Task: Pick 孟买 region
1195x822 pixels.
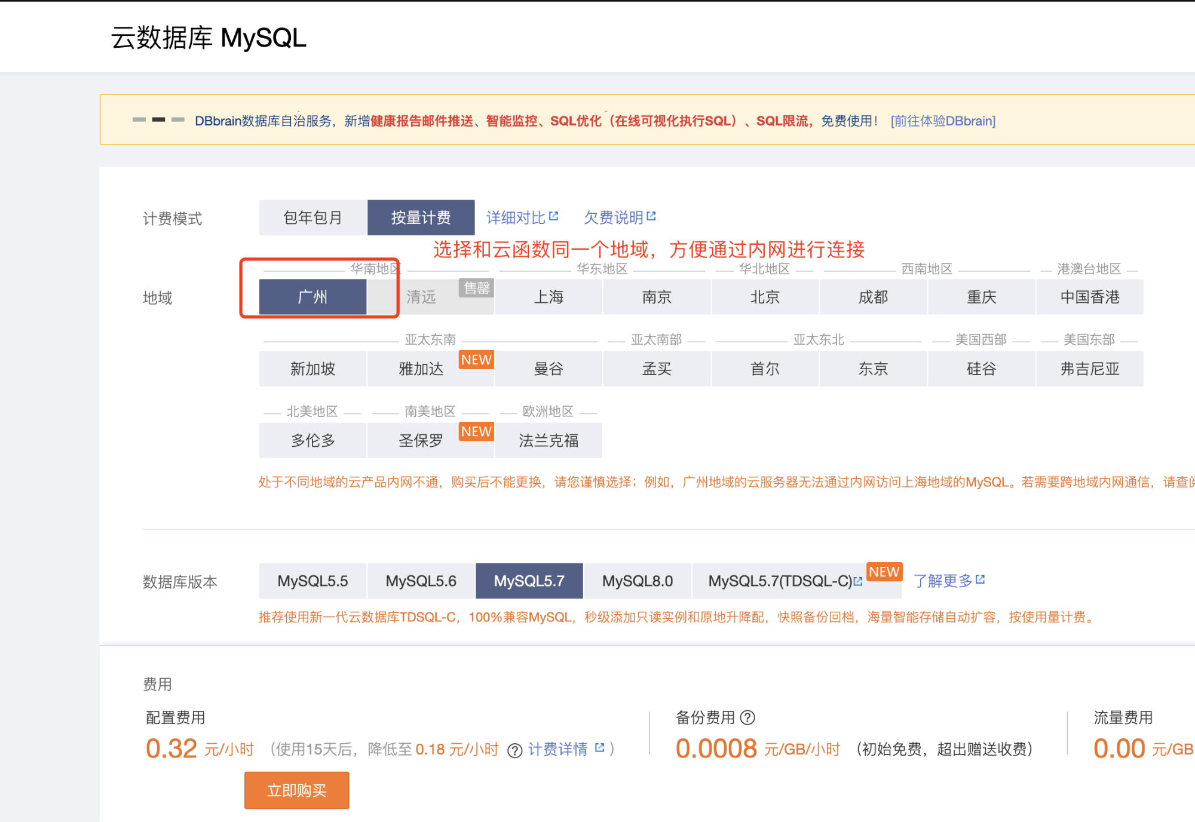Action: click(657, 369)
